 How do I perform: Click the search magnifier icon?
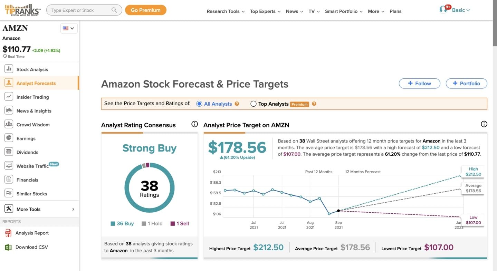114,10
